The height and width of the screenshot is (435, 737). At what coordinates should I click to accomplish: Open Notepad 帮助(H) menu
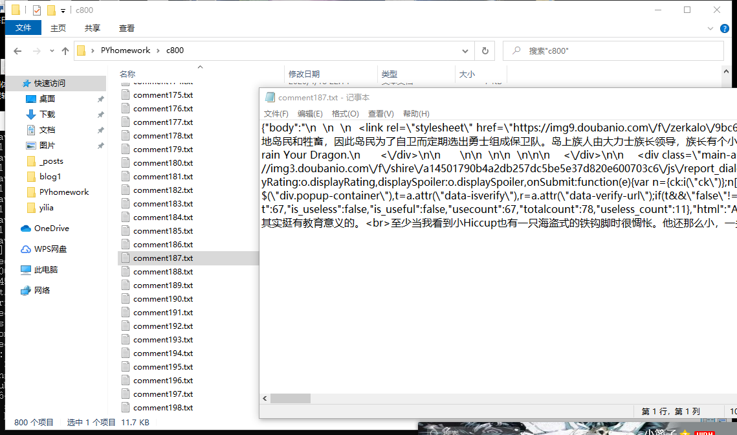416,114
